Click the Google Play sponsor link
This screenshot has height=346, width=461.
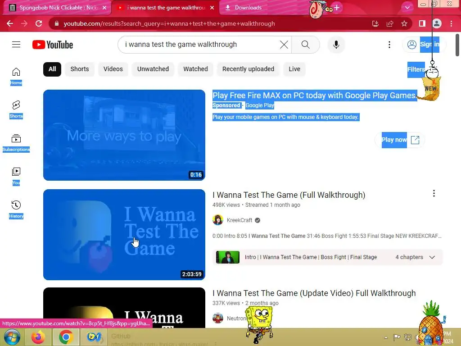coord(260,105)
